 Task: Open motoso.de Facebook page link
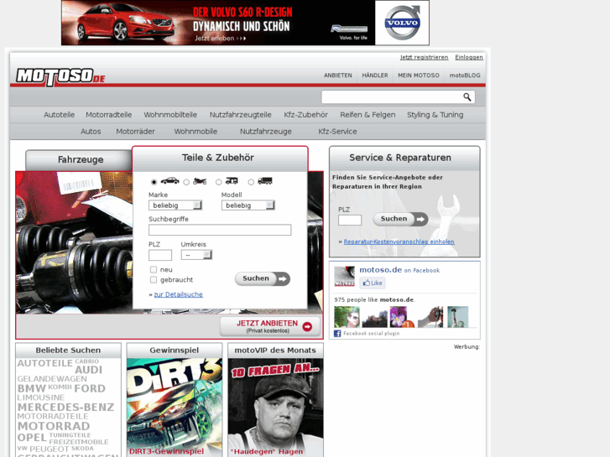(380, 270)
